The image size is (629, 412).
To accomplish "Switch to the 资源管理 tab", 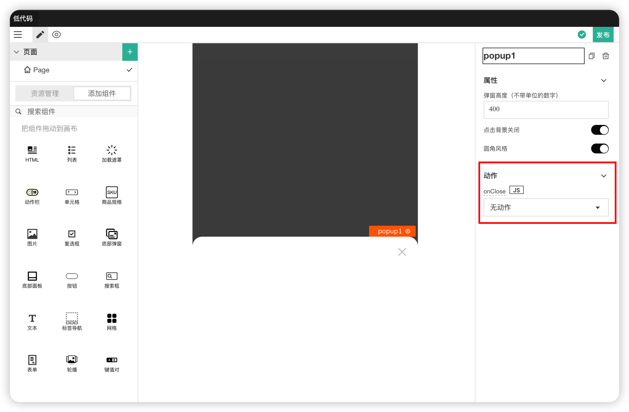I will pyautogui.click(x=45, y=93).
